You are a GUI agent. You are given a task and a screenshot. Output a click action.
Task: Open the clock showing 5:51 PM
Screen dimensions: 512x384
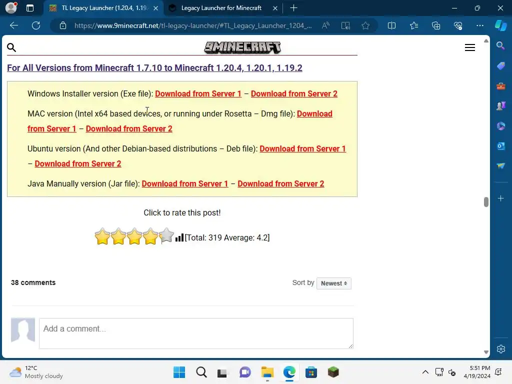477,372
